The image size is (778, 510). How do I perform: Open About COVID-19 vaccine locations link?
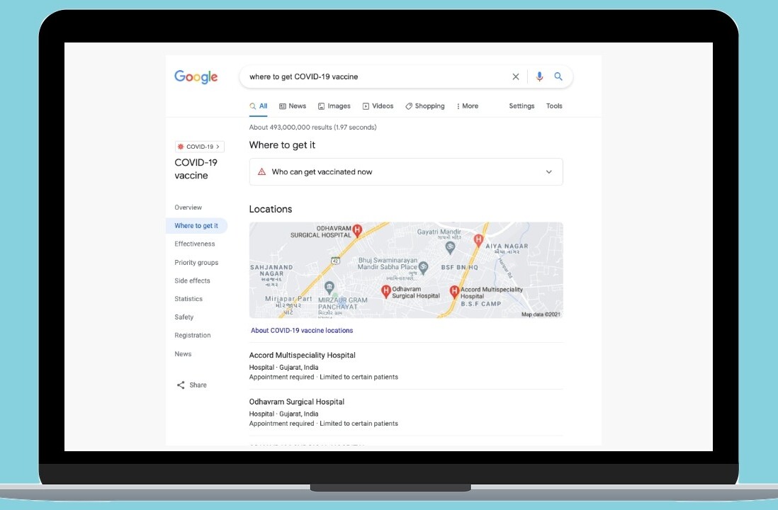click(302, 331)
